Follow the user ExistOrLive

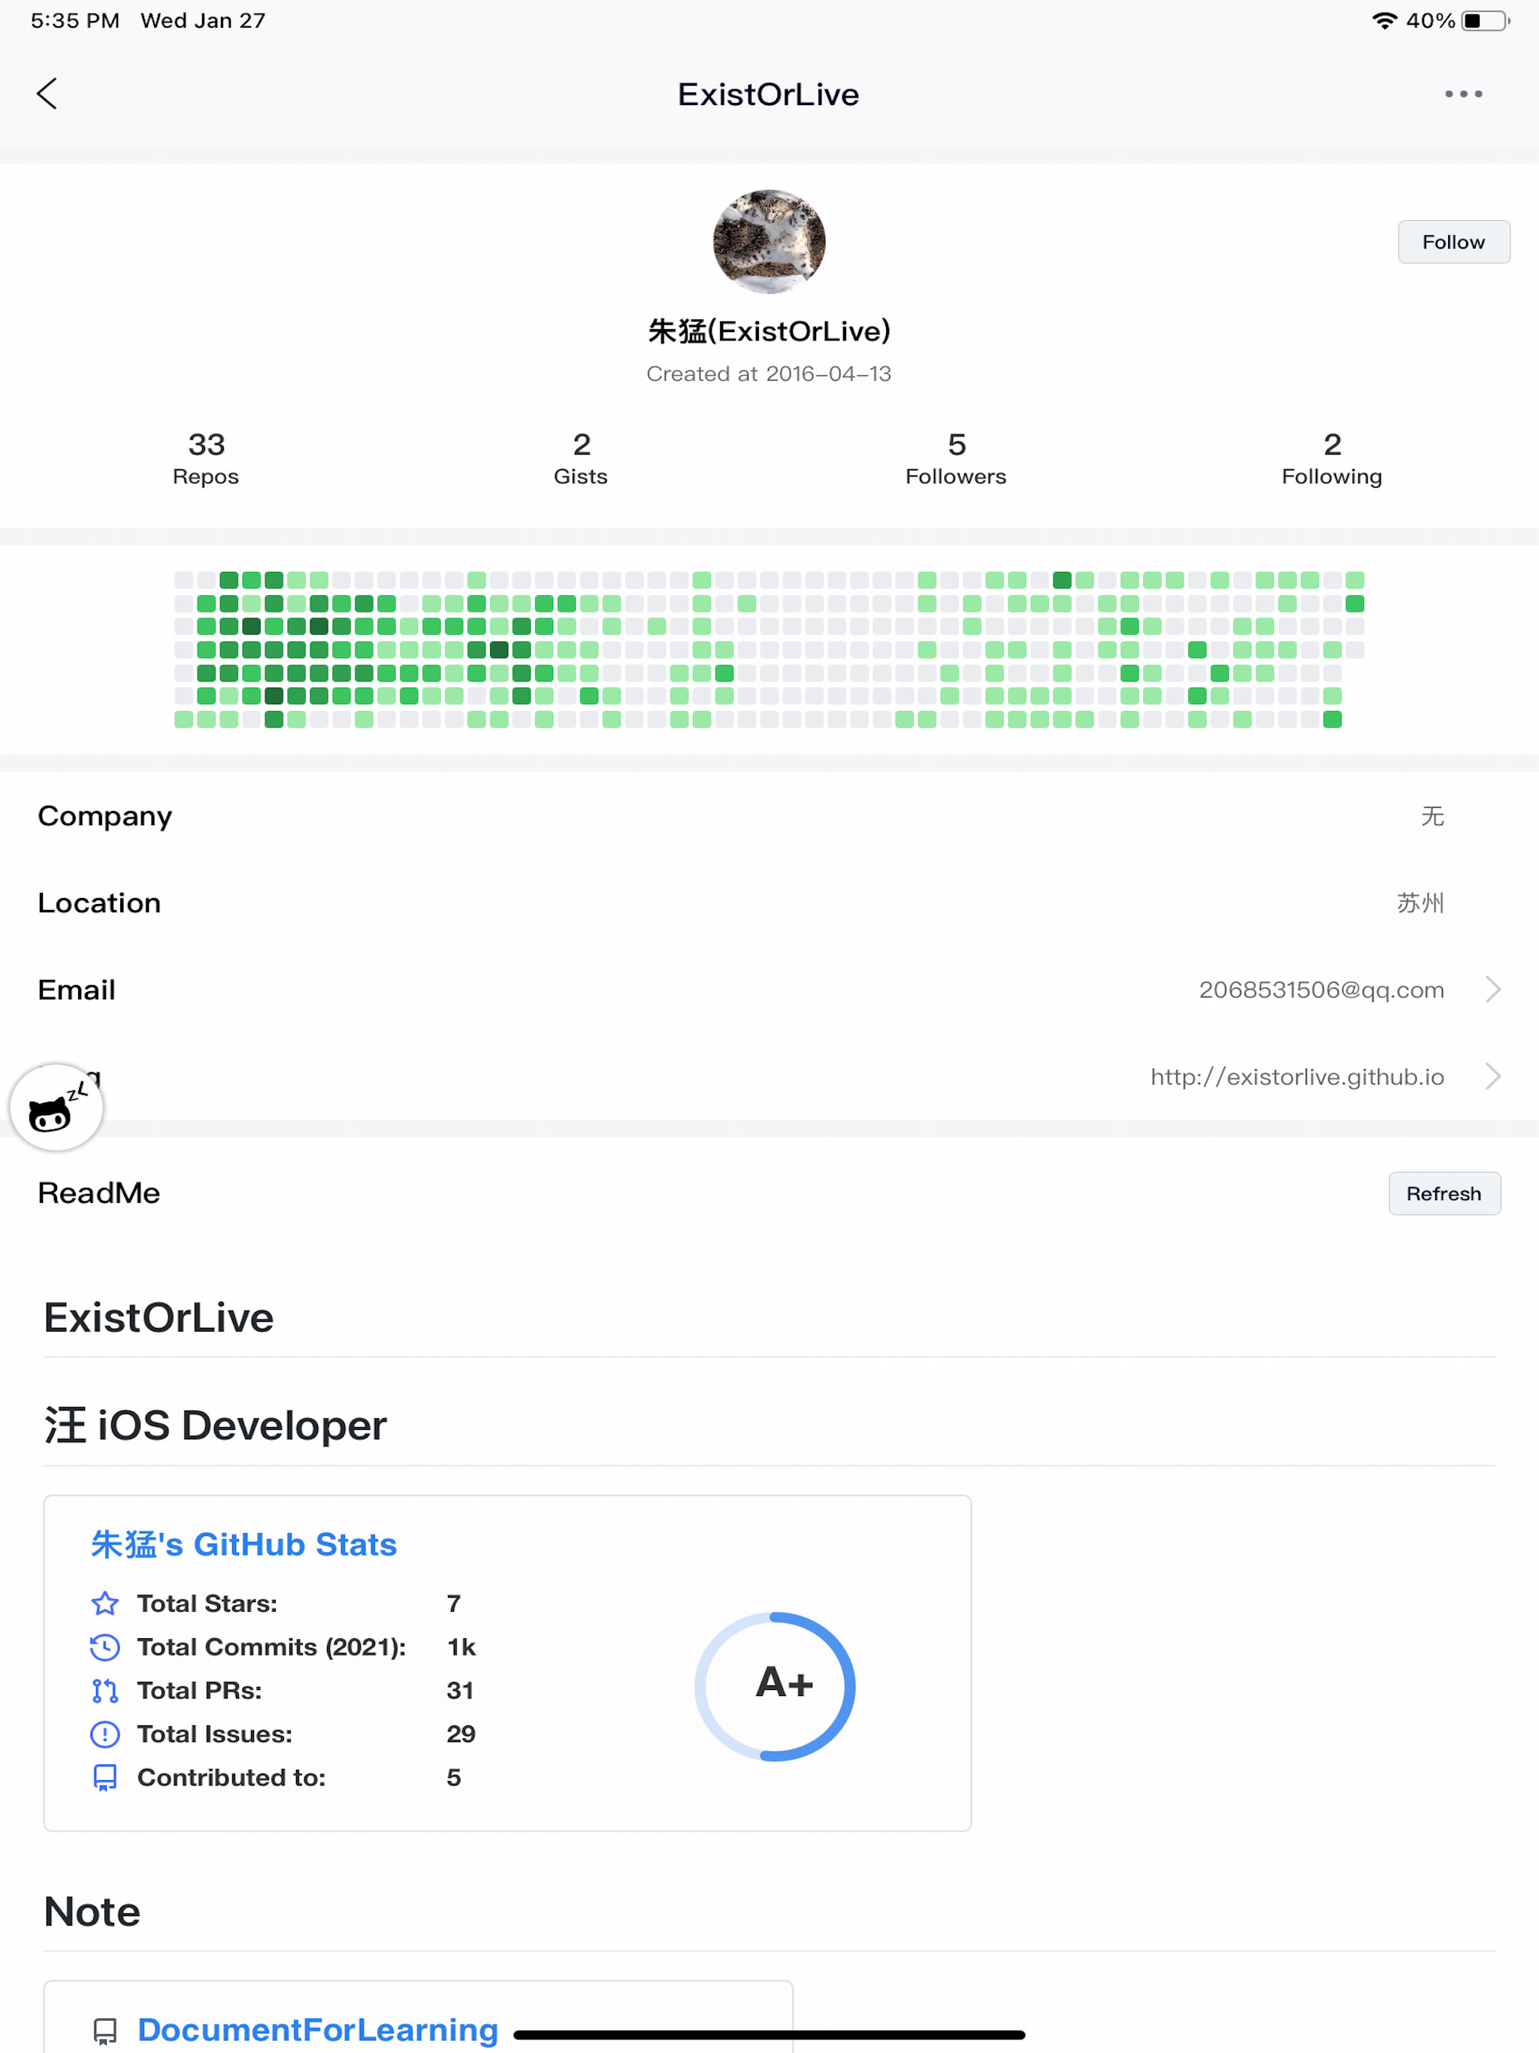pos(1453,241)
